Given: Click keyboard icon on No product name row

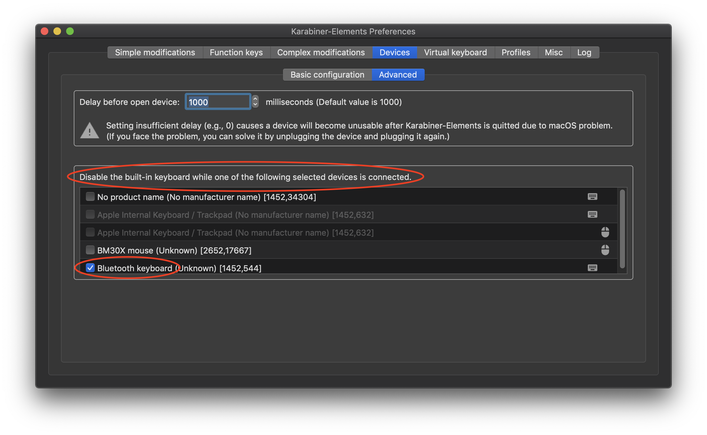Looking at the screenshot, I should click(592, 197).
